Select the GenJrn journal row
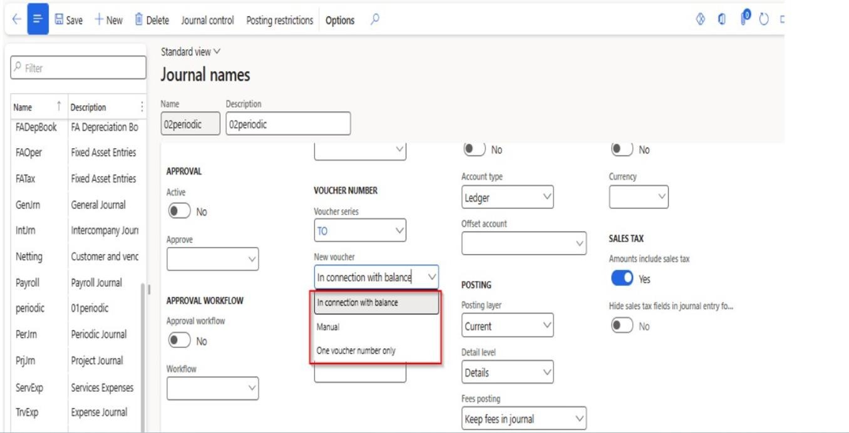This screenshot has height=433, width=849. [28, 205]
